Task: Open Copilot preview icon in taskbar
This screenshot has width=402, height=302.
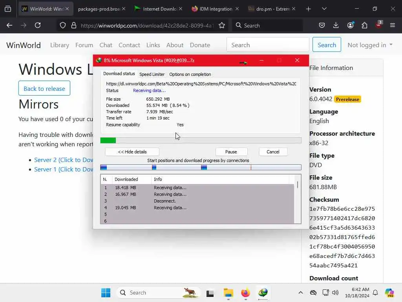Action: [x=389, y=293]
